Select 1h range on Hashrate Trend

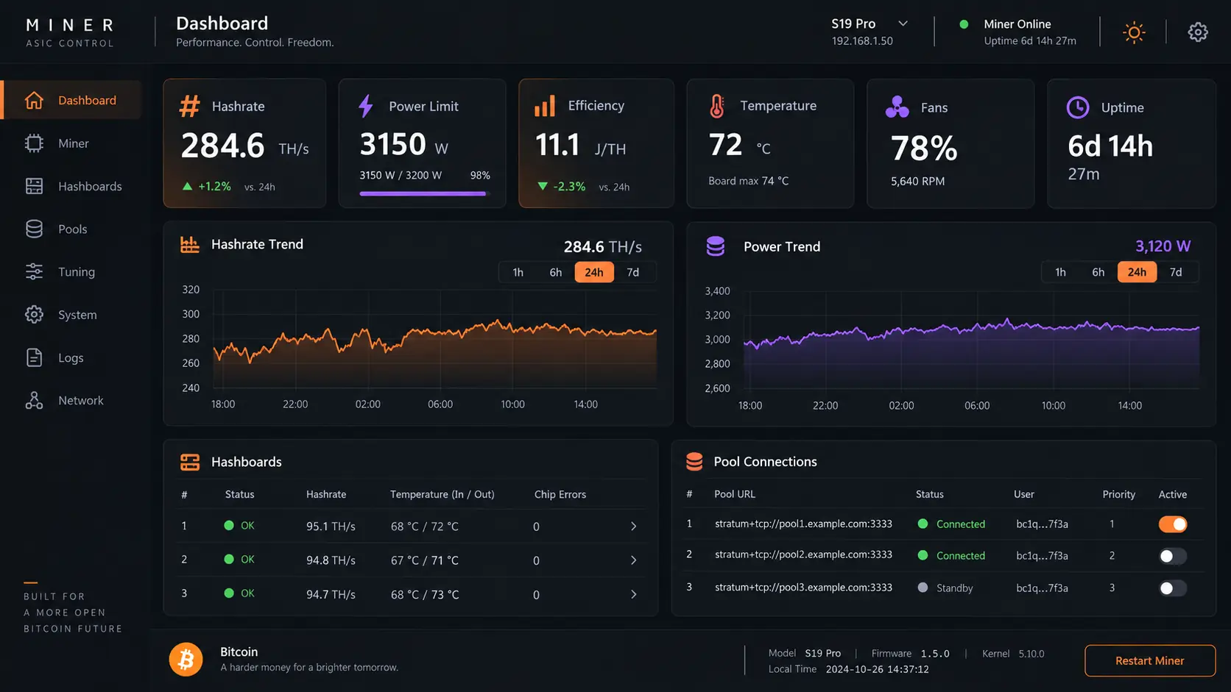coord(518,272)
